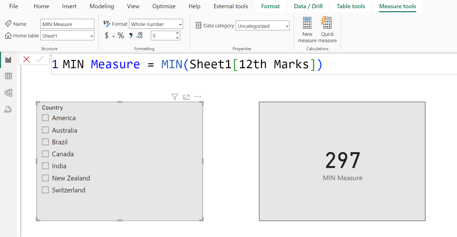Open DAX query view icon
Screen dimensions: 457x237
8,109
